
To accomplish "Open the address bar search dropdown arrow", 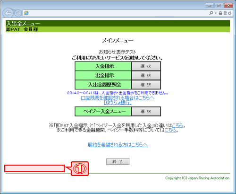I will click(216, 13).
